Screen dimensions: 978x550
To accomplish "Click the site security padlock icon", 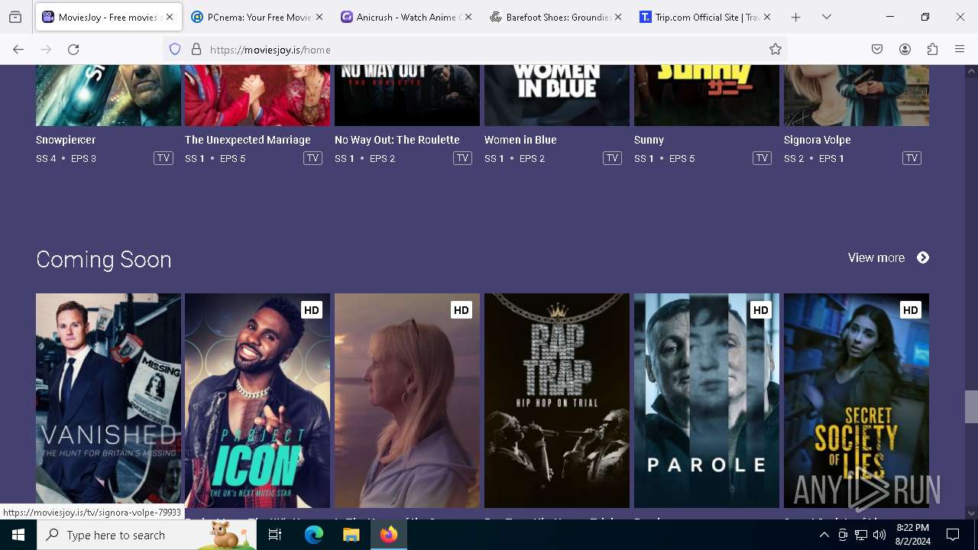I will [196, 50].
